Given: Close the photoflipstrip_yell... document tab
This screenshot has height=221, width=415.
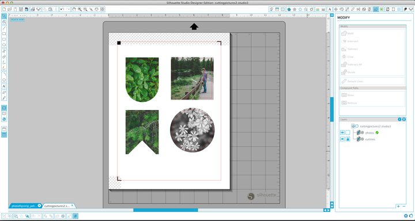Looking at the screenshot, I should pos(39,205).
